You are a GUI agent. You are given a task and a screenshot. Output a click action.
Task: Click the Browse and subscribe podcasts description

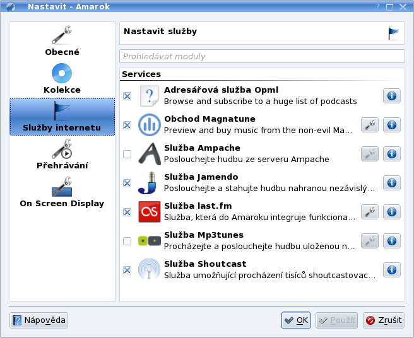click(x=261, y=102)
